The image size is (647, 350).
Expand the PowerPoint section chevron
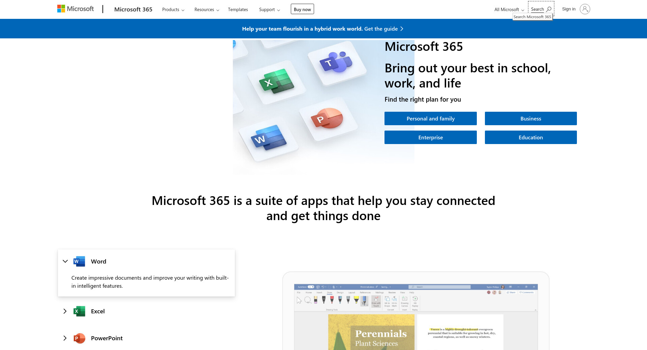(65, 338)
